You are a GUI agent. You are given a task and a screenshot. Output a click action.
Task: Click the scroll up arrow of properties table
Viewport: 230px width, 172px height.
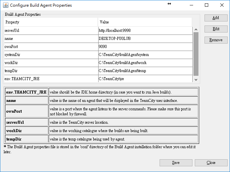click(196, 30)
